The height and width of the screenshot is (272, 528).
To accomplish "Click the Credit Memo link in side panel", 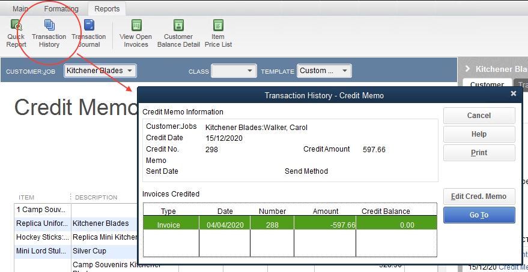I will [513, 267].
